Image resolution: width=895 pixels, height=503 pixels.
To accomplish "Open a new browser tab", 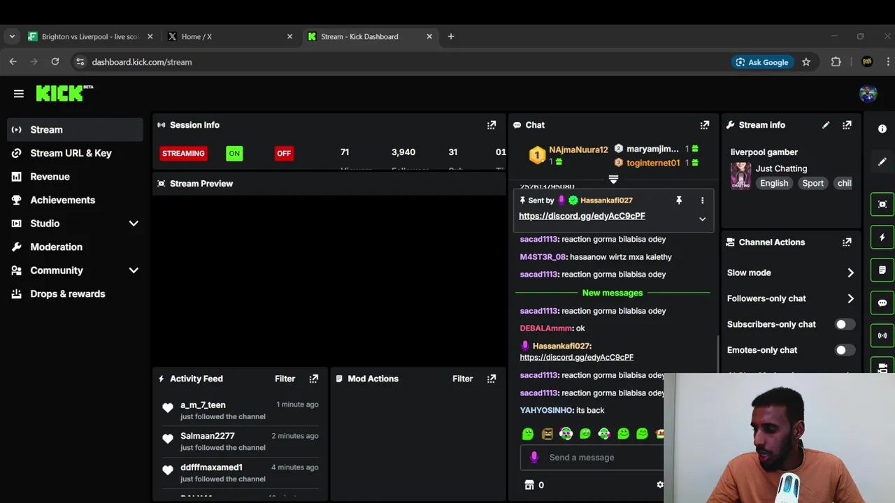I will [x=451, y=36].
